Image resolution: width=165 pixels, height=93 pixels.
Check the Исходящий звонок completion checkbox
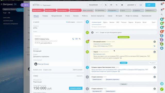92,42
